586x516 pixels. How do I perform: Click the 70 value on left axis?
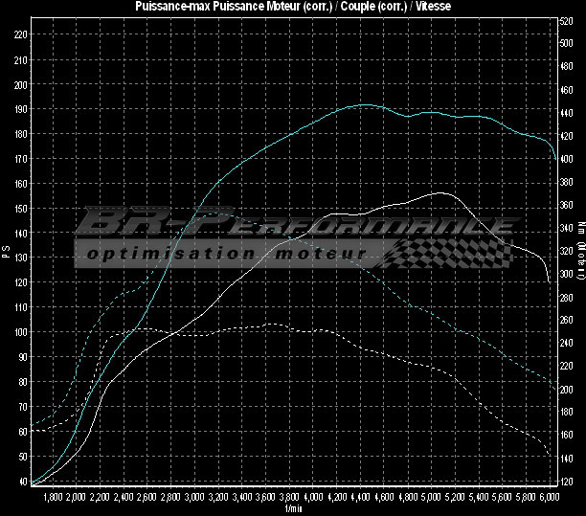click(21, 407)
